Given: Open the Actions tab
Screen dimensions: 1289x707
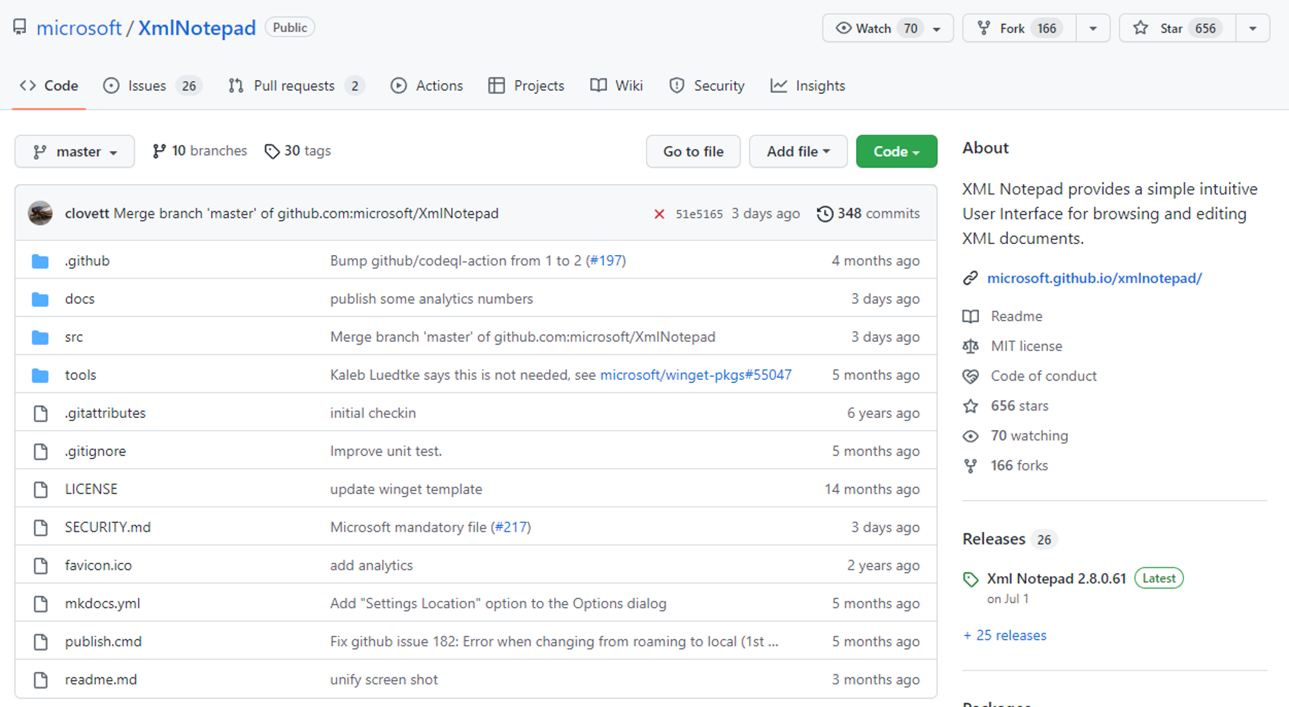Looking at the screenshot, I should click(x=427, y=86).
